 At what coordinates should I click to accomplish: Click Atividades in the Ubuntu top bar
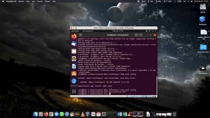[75, 31]
